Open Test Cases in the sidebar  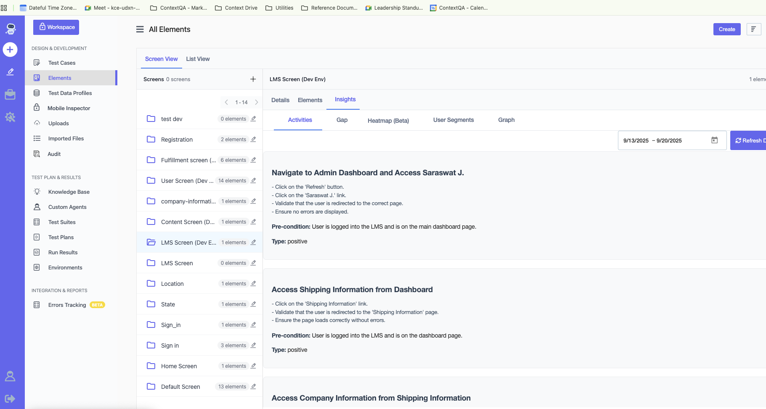click(x=62, y=63)
